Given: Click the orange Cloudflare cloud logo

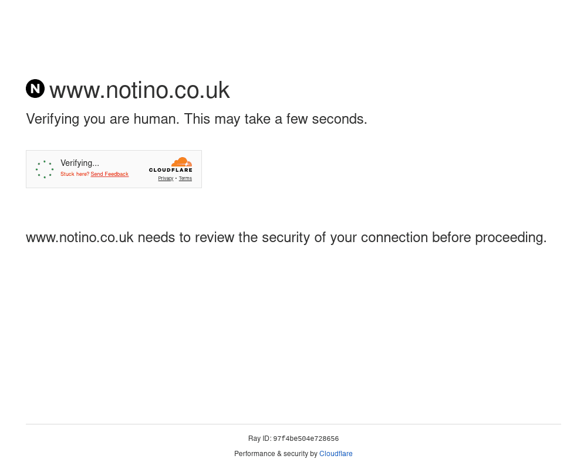Looking at the screenshot, I should tap(181, 162).
